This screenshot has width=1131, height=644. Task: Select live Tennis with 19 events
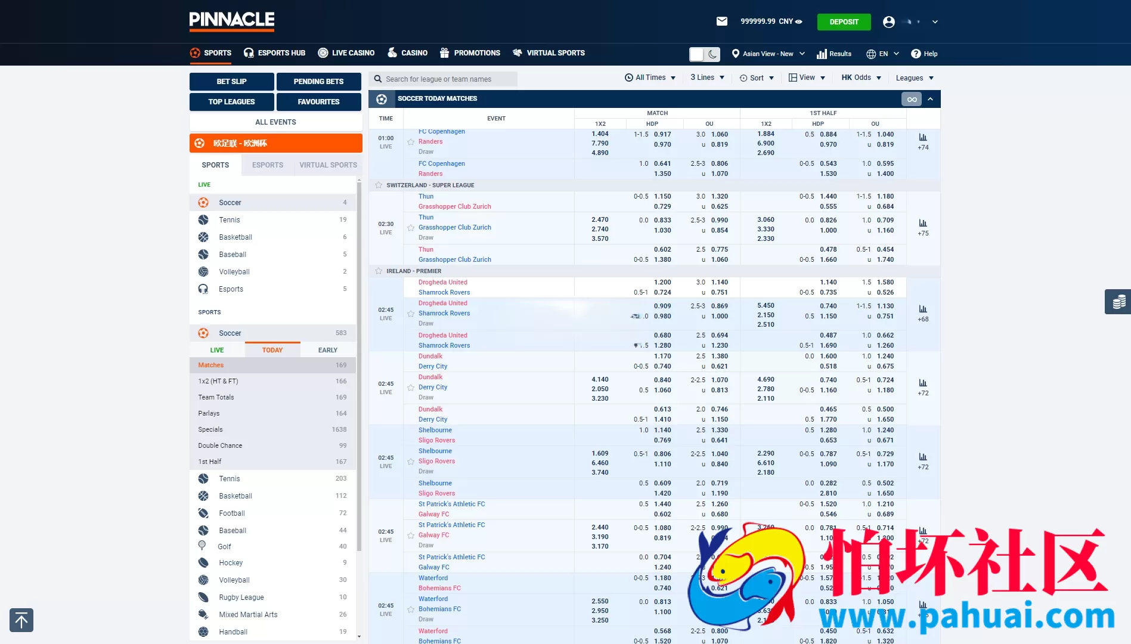click(x=272, y=220)
